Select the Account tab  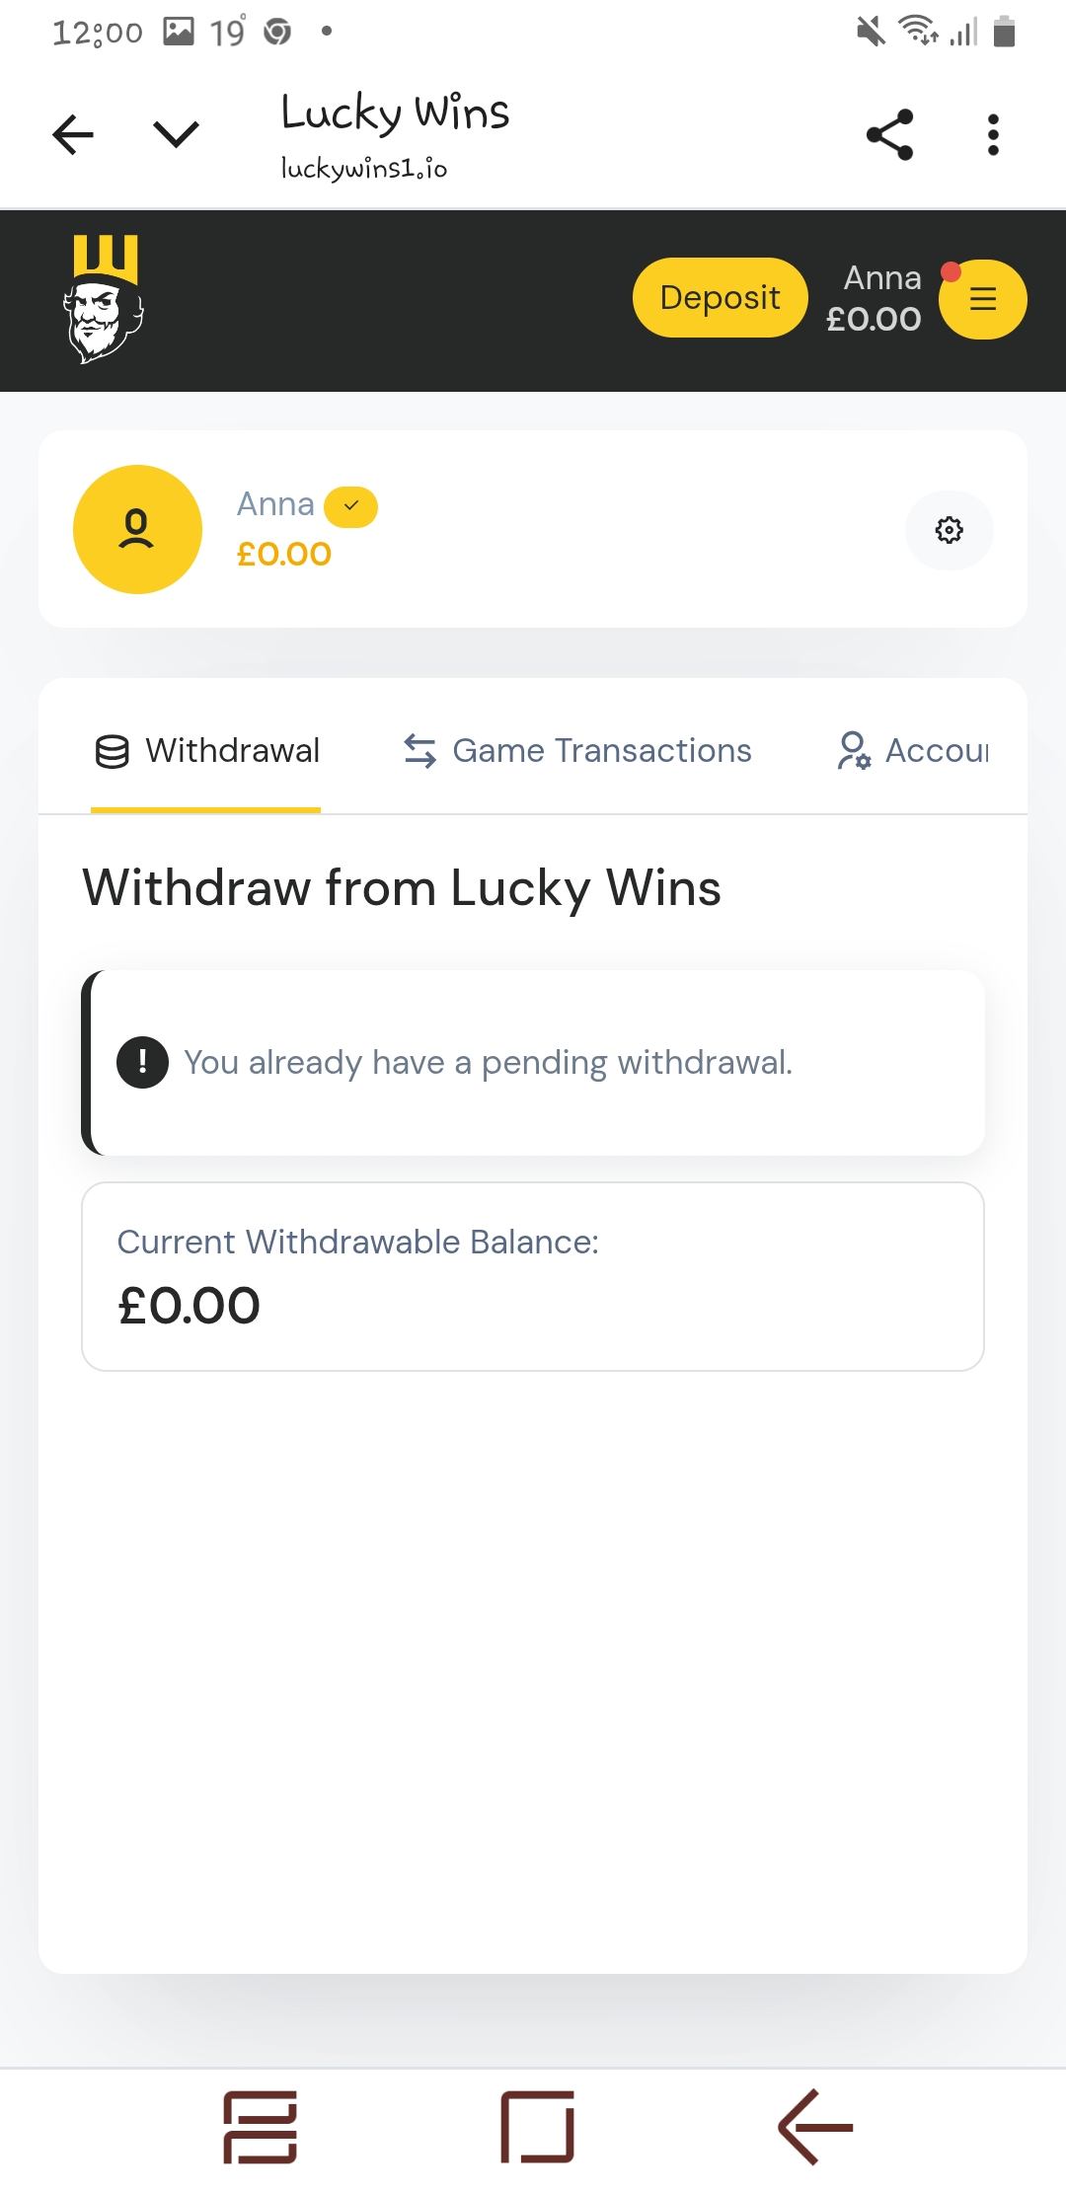tap(913, 751)
